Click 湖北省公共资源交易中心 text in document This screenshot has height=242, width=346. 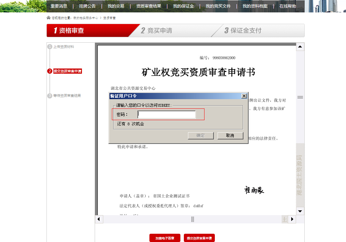[x=133, y=88]
